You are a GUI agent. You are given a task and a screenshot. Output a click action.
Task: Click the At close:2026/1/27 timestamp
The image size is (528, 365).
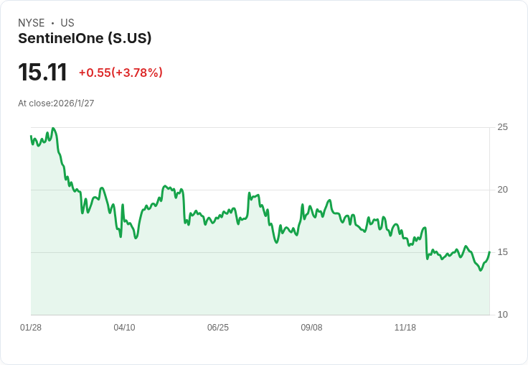[56, 103]
